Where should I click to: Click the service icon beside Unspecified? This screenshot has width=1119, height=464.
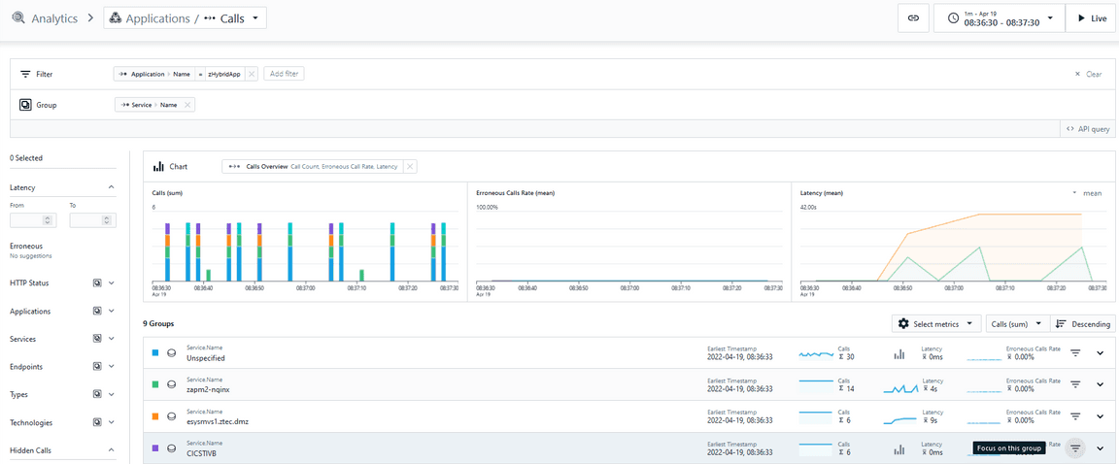point(171,353)
